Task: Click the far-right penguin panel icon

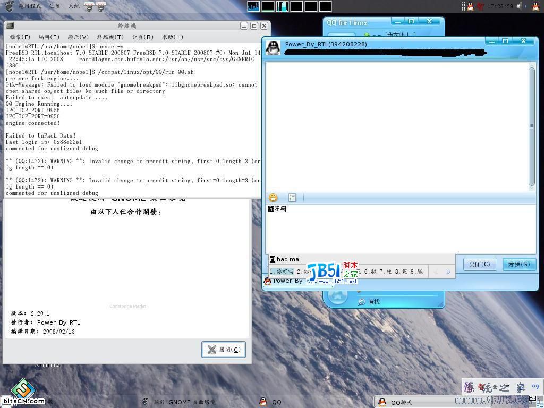Action: pos(535,6)
